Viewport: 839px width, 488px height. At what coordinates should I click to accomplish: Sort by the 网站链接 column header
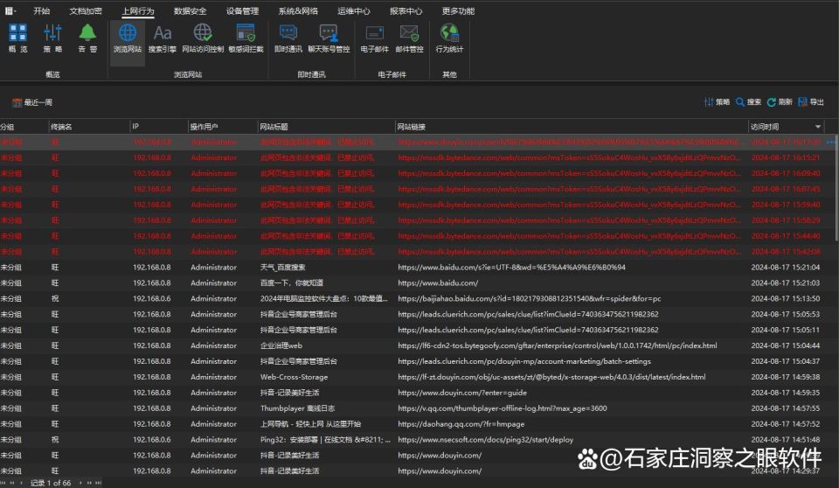tap(571, 127)
